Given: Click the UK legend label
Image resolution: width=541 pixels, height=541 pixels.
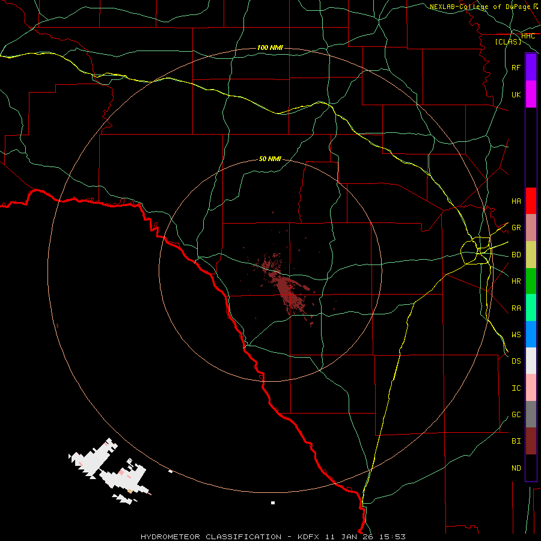Looking at the screenshot, I should point(516,94).
